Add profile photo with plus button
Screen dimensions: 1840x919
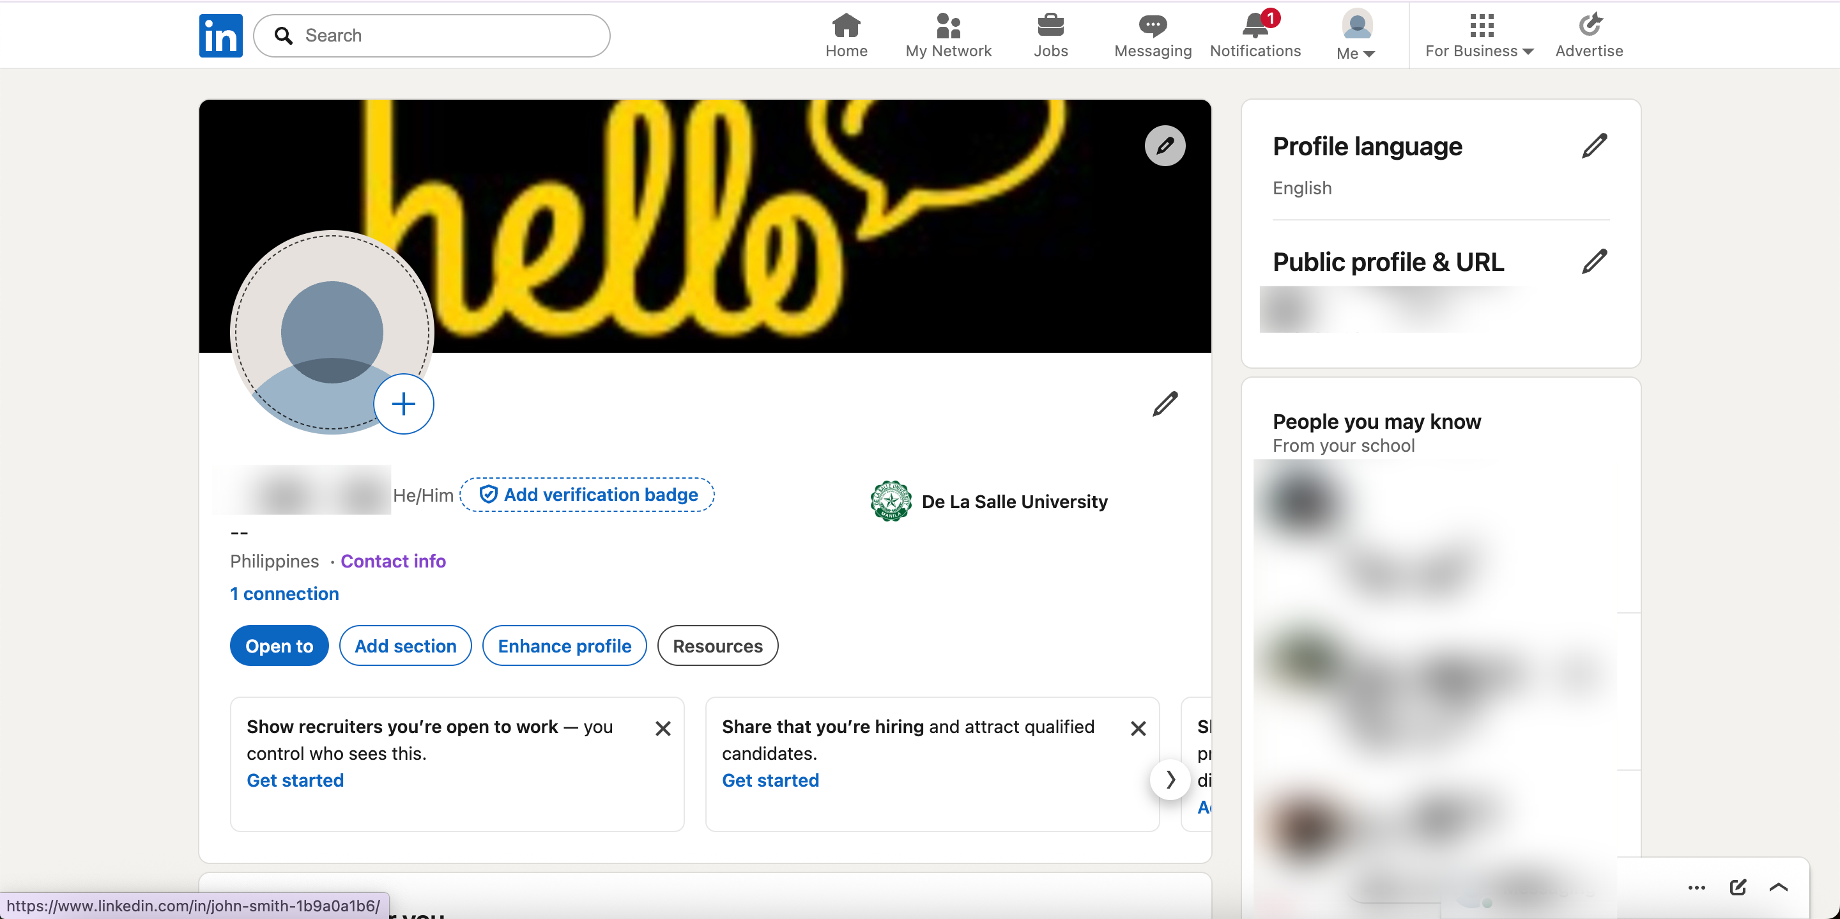pyautogui.click(x=404, y=404)
